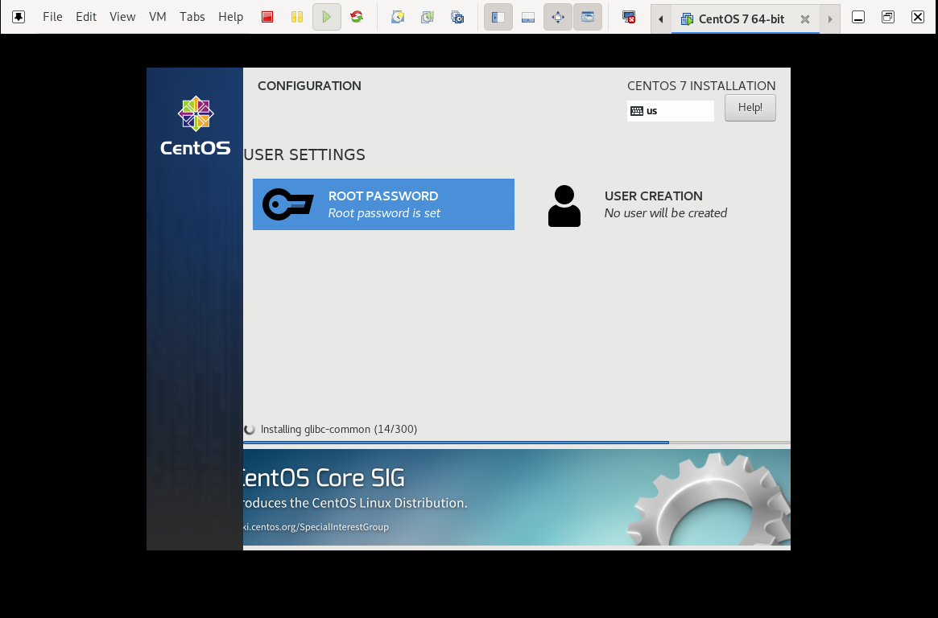Click the key icon for root password
The image size is (938, 618).
[287, 204]
